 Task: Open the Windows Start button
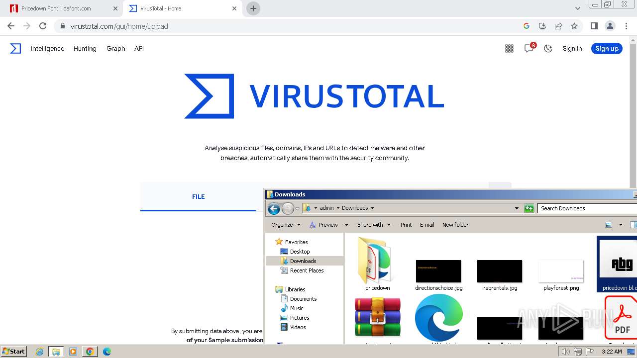14,351
